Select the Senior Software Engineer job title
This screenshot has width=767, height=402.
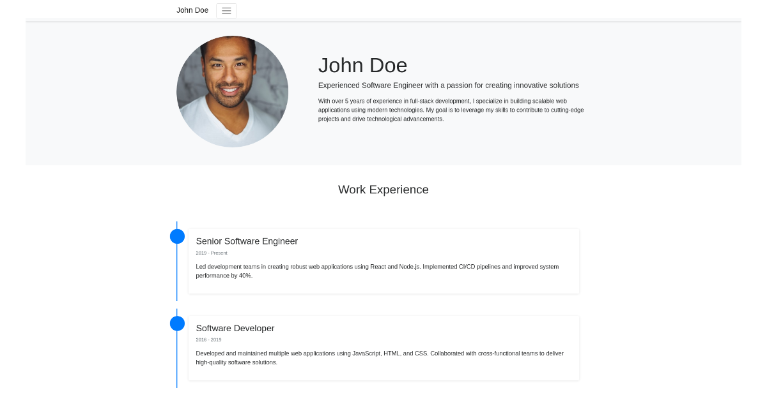(x=247, y=241)
